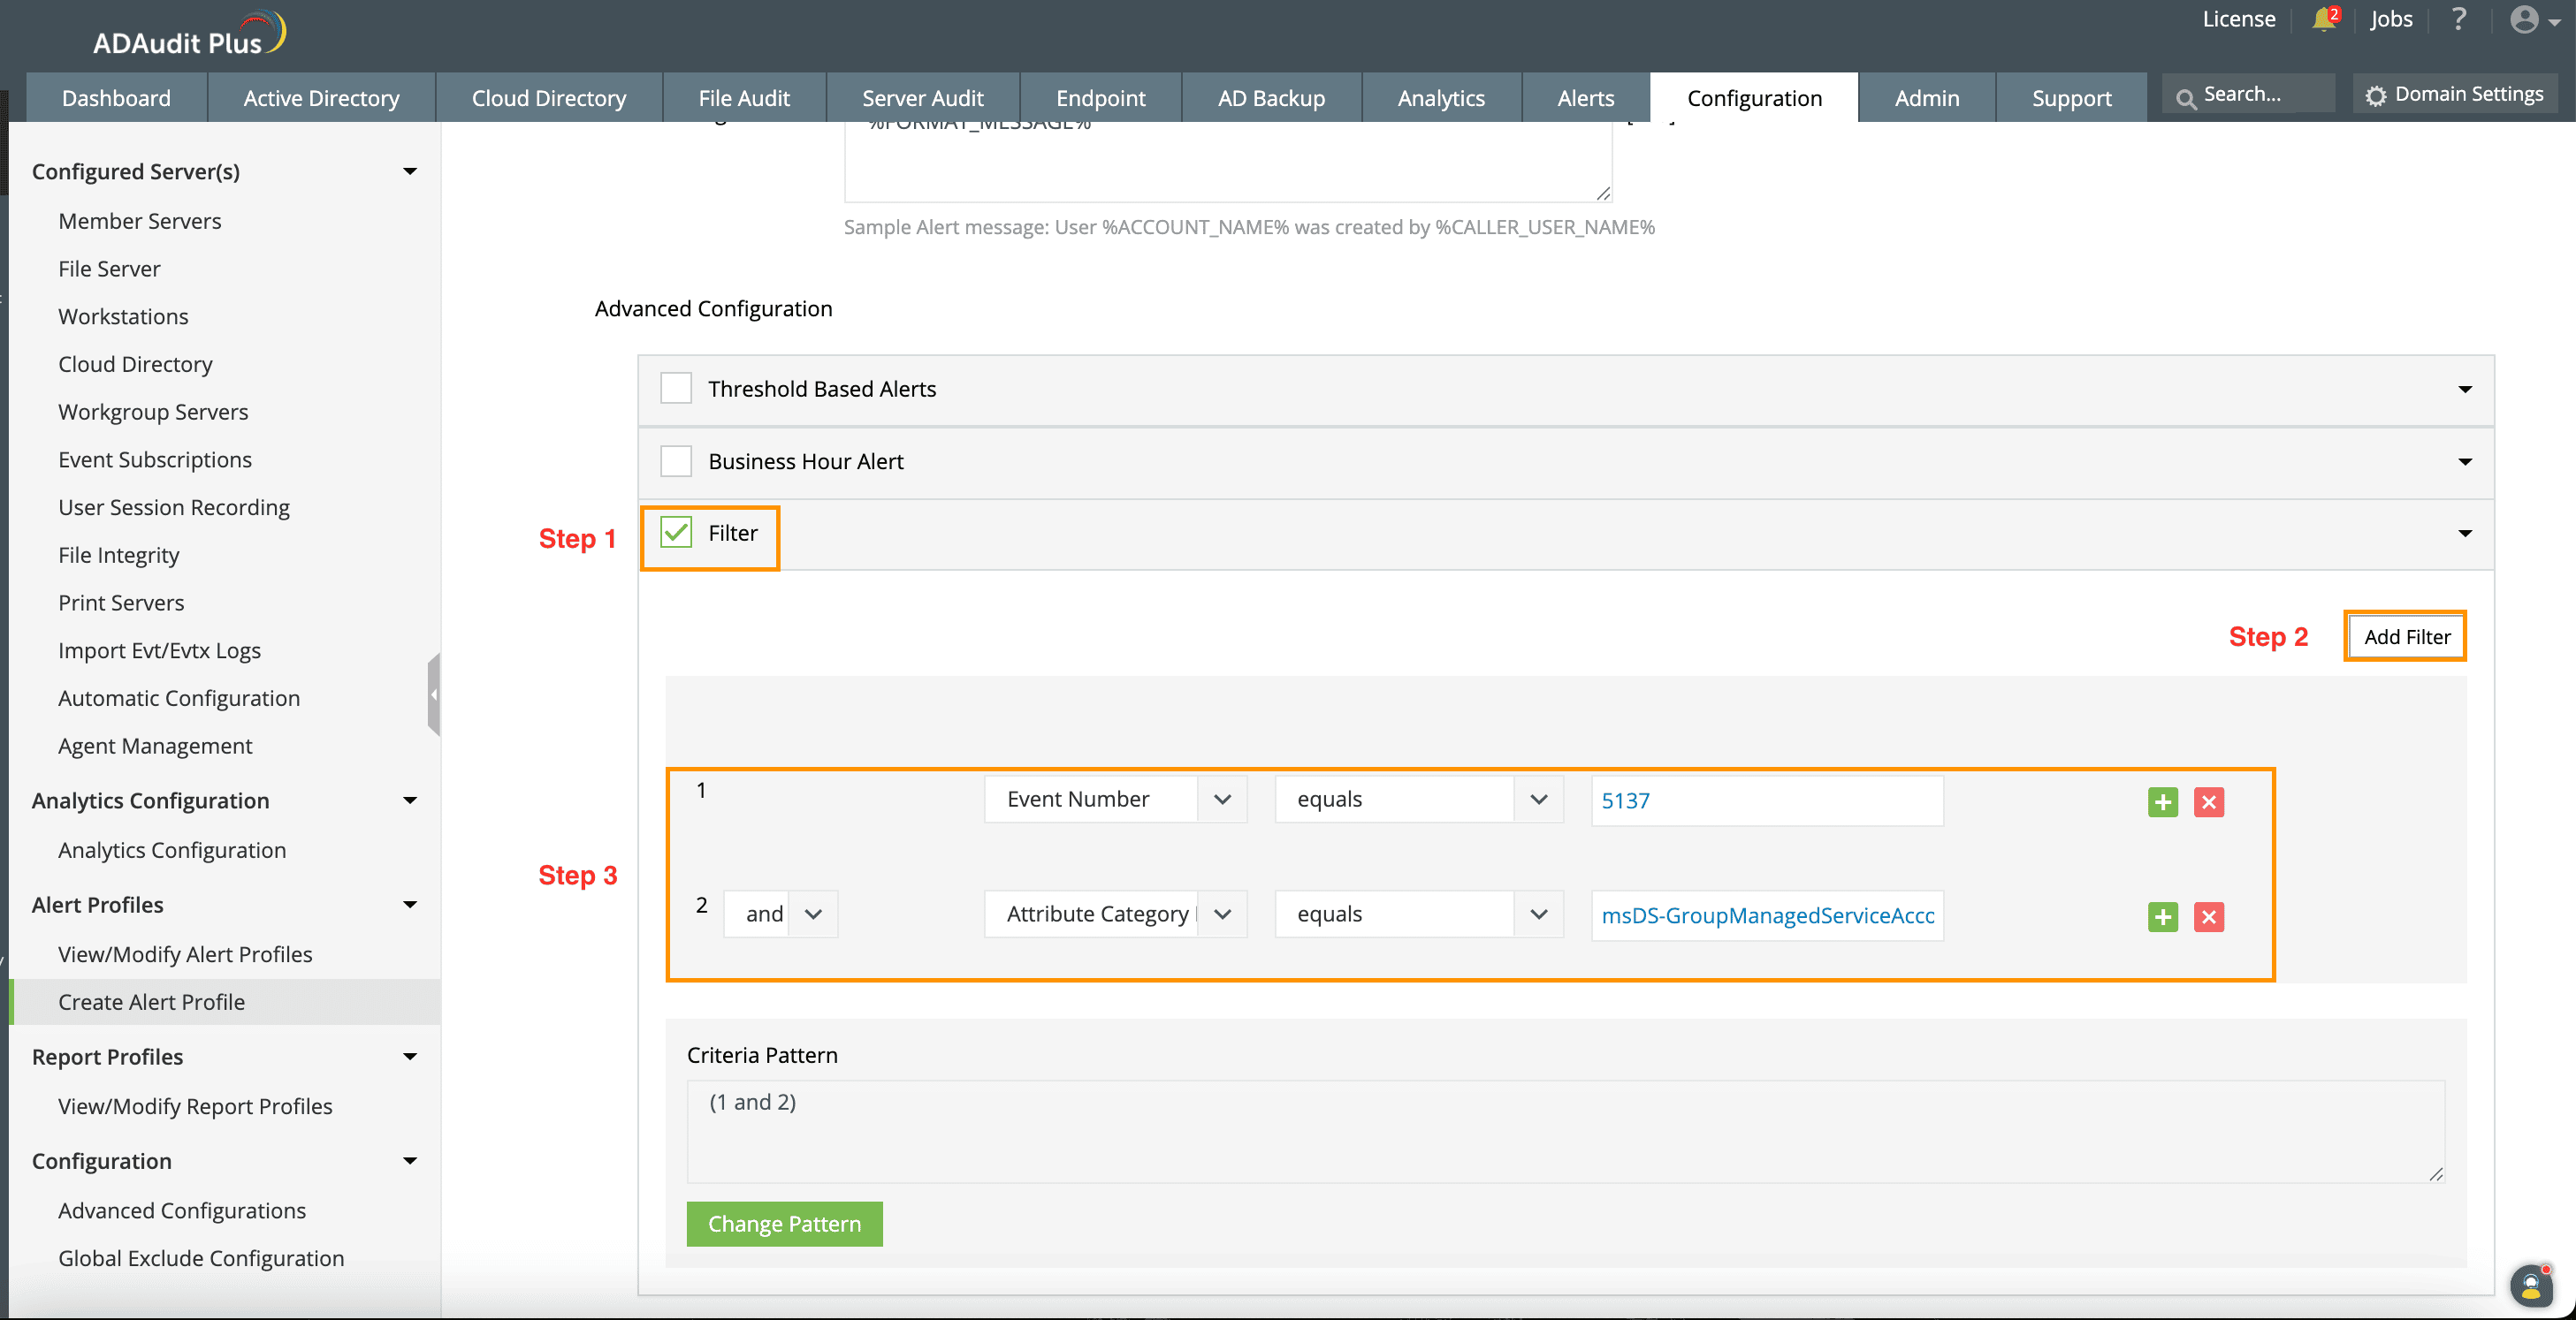2576x1320 pixels.
Task: Open the user account avatar menu
Action: point(2526,20)
